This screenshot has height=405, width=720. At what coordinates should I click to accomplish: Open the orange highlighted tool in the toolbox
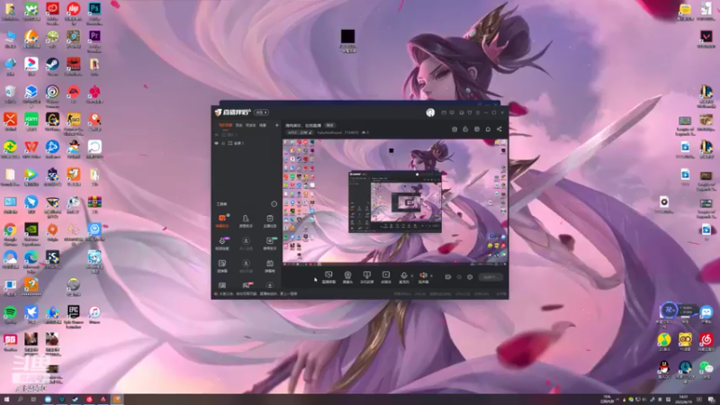click(222, 220)
